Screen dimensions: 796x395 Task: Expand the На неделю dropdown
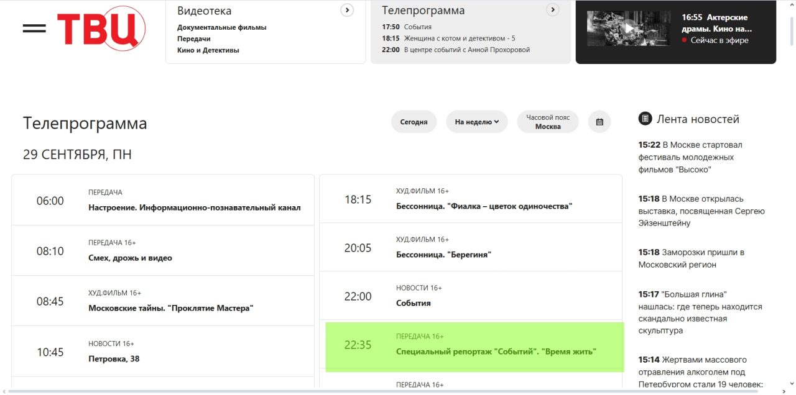(x=476, y=122)
